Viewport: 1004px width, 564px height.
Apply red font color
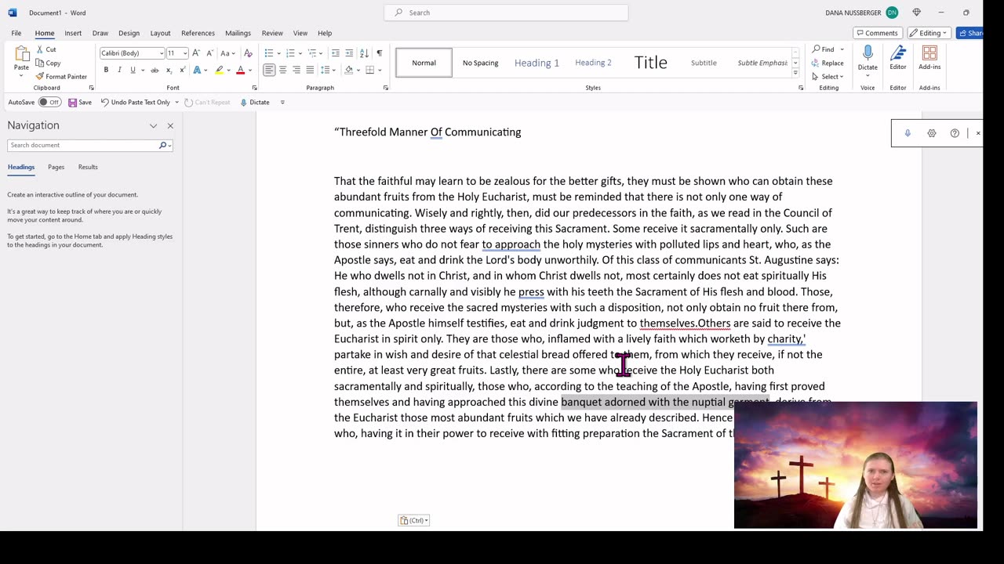click(240, 70)
